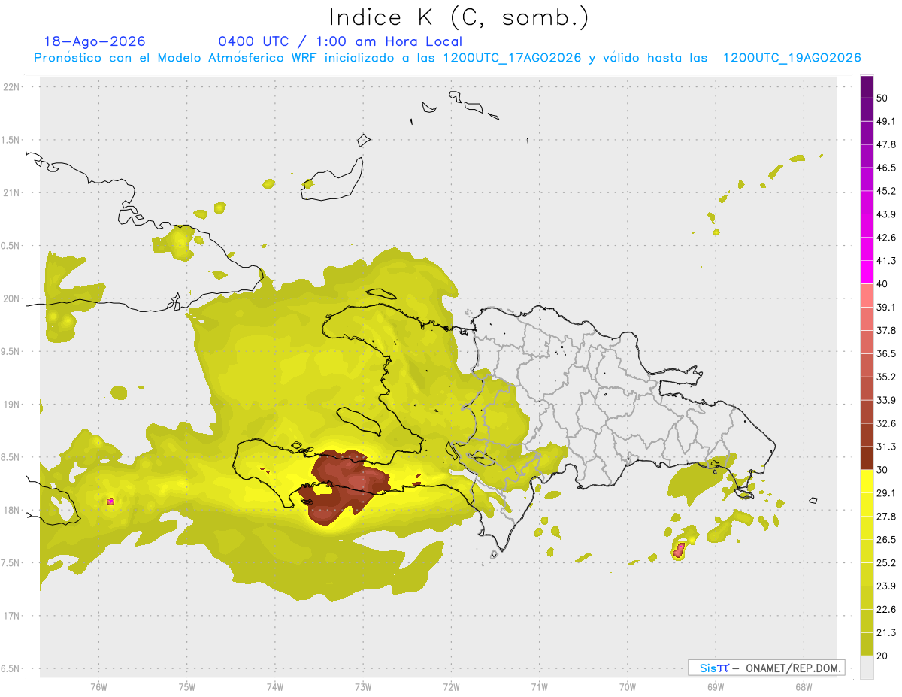902x697 pixels.
Task: Click the longitude axis label "73W"
Action: pyautogui.click(x=363, y=687)
